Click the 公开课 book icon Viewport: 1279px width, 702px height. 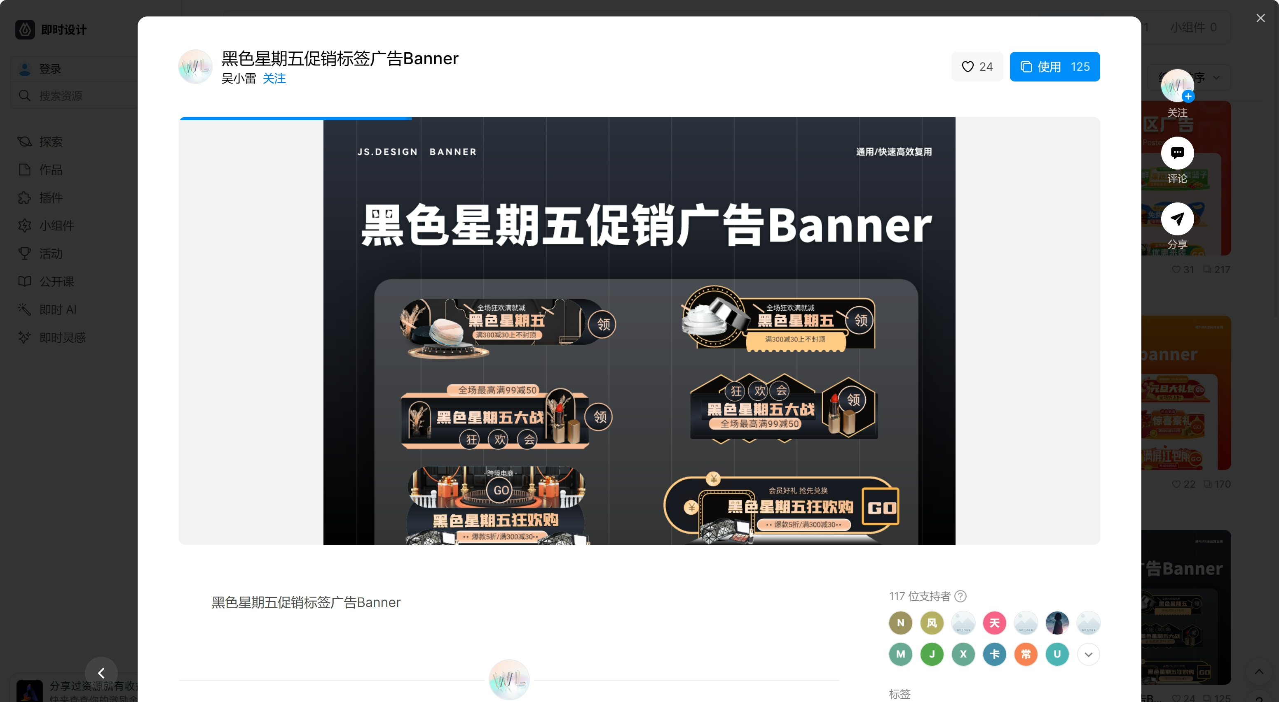coord(24,281)
